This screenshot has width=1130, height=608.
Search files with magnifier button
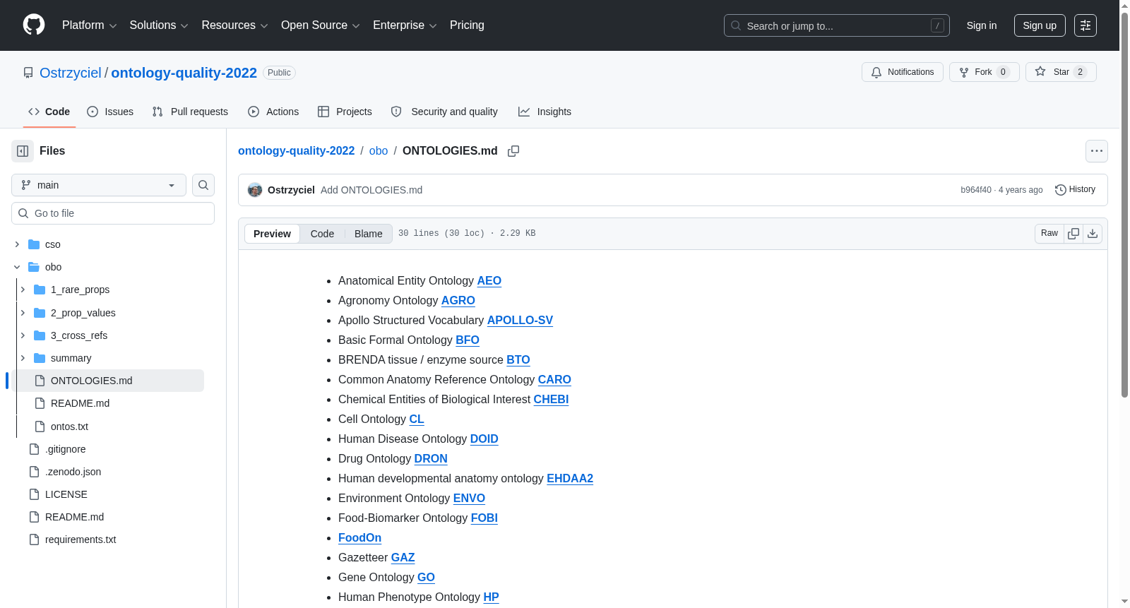[x=203, y=185]
